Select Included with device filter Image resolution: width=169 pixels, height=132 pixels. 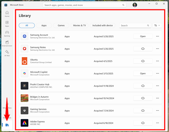click(102, 25)
